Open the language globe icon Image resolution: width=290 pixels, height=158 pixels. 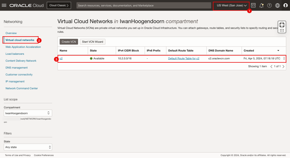(x=278, y=5)
